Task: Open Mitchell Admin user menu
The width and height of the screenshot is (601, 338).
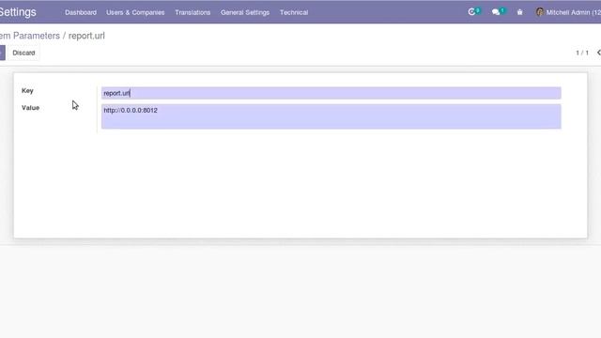Action: pyautogui.click(x=568, y=12)
